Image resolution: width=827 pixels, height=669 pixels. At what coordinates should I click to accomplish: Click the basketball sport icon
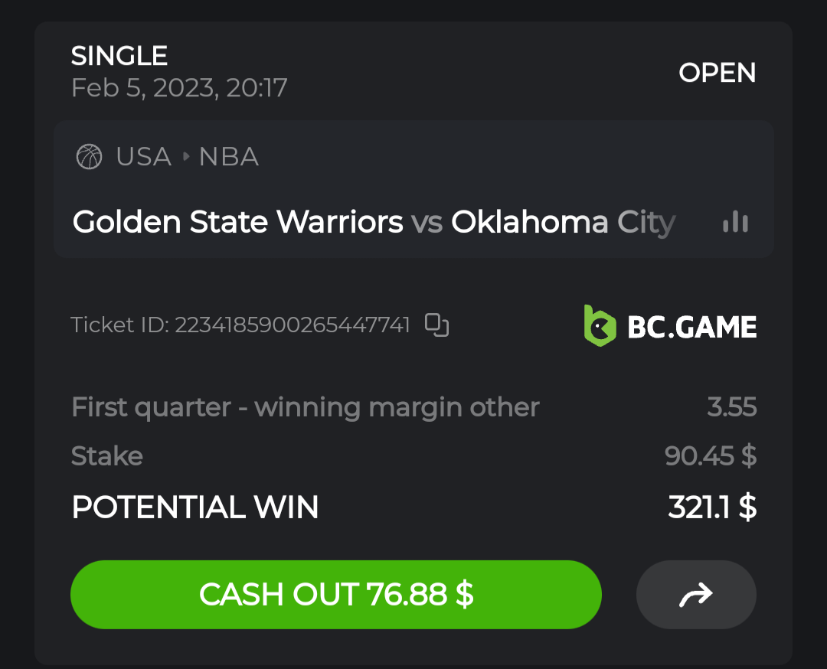pyautogui.click(x=90, y=157)
